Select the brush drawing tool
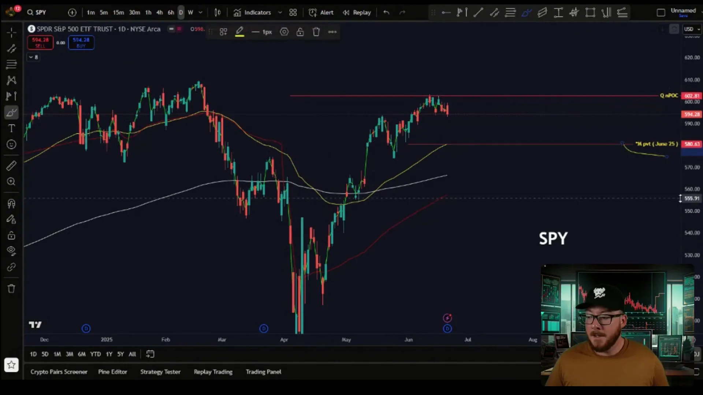This screenshot has width=703, height=395. [11, 113]
